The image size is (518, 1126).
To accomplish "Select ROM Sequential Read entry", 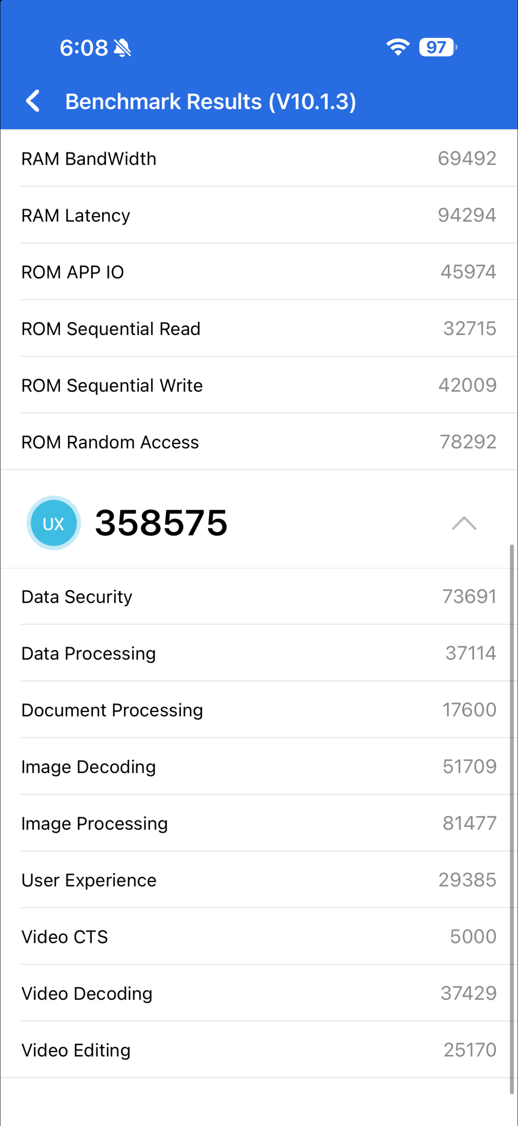I will tap(259, 329).
